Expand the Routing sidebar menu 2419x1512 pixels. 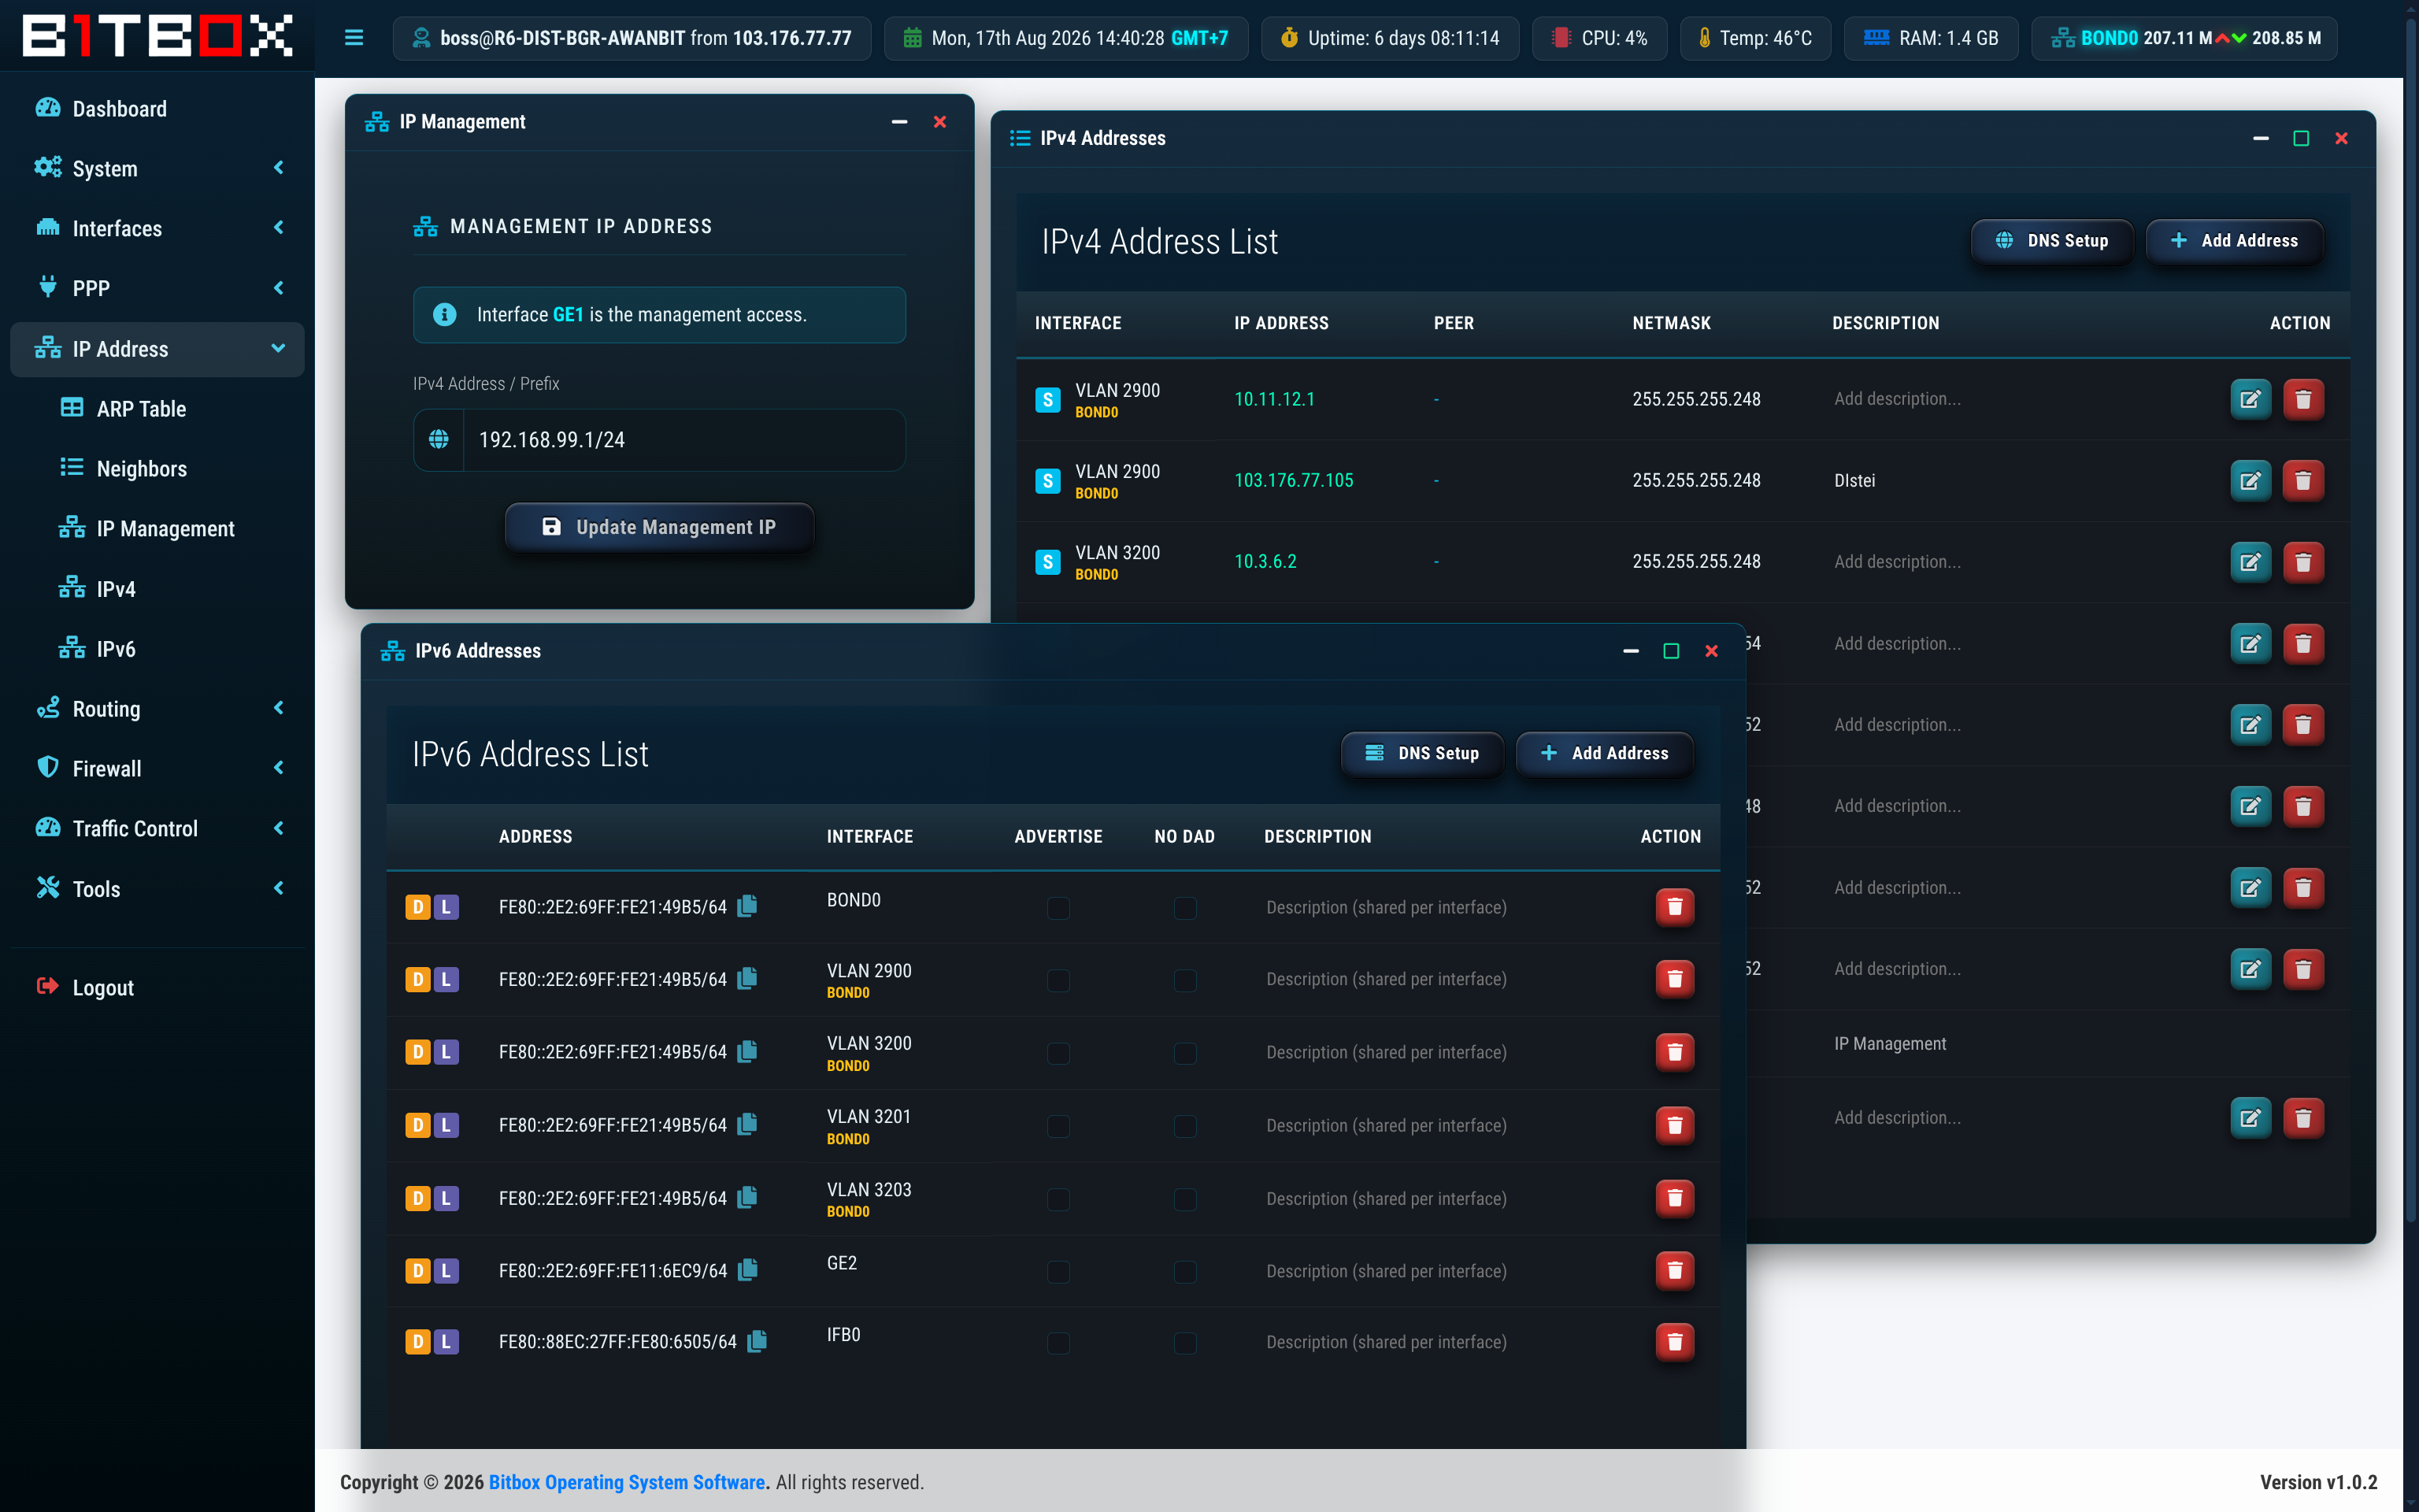[157, 708]
